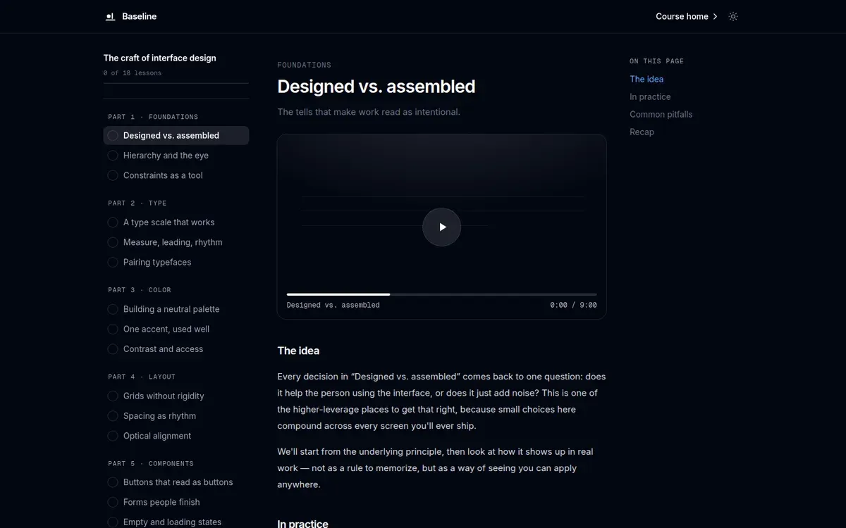
Task: Click the Baseline logo icon
Action: 110,16
